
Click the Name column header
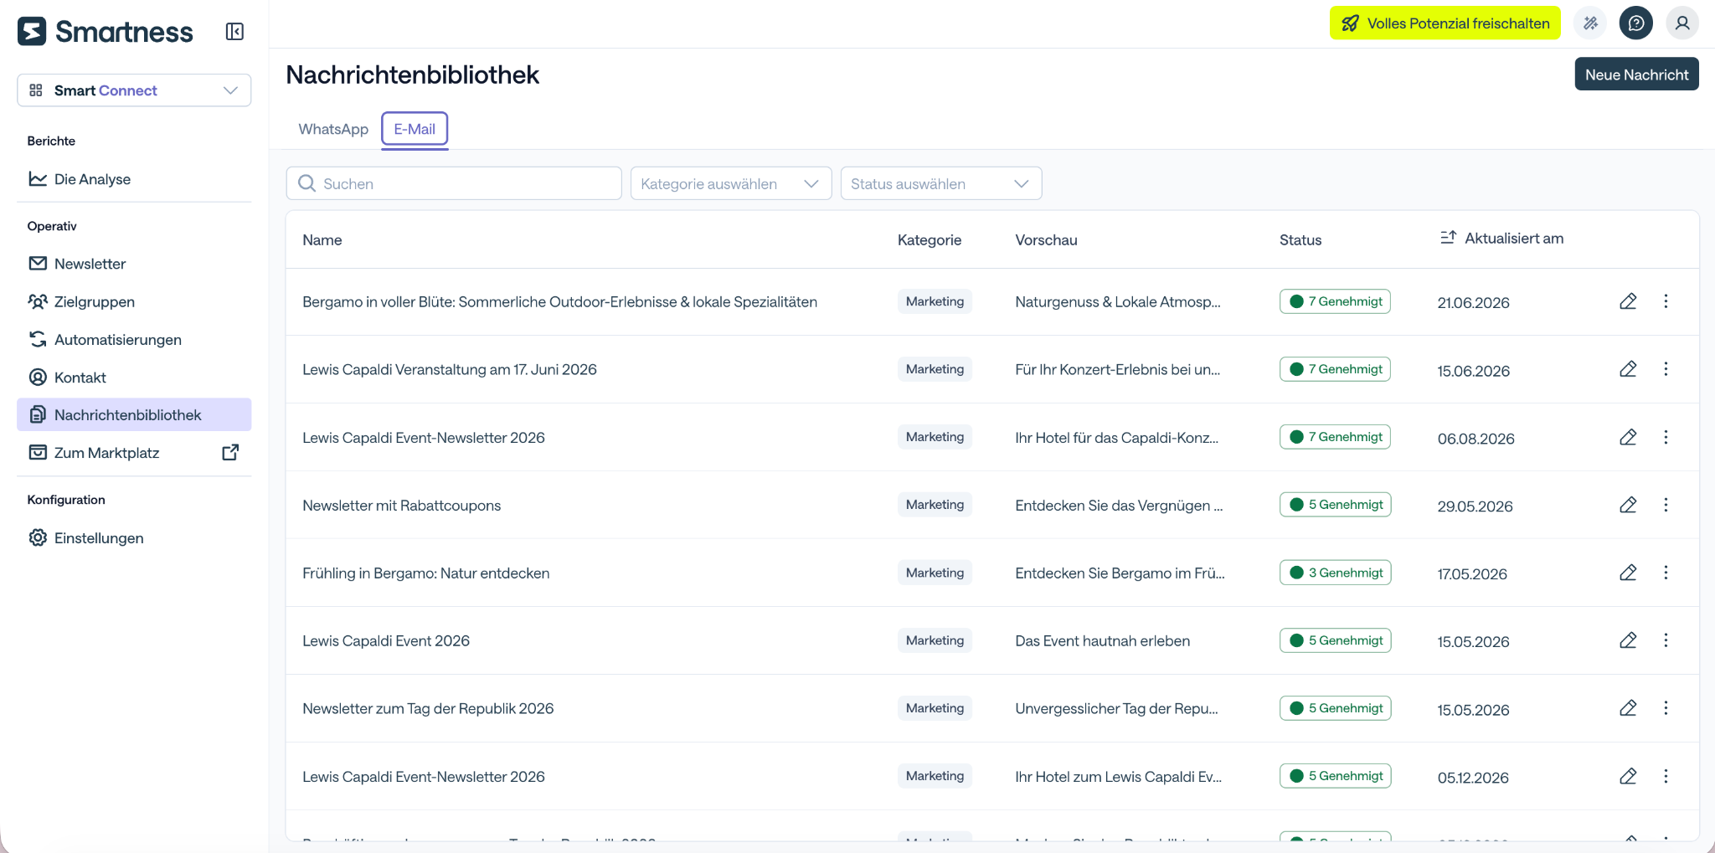click(x=322, y=240)
